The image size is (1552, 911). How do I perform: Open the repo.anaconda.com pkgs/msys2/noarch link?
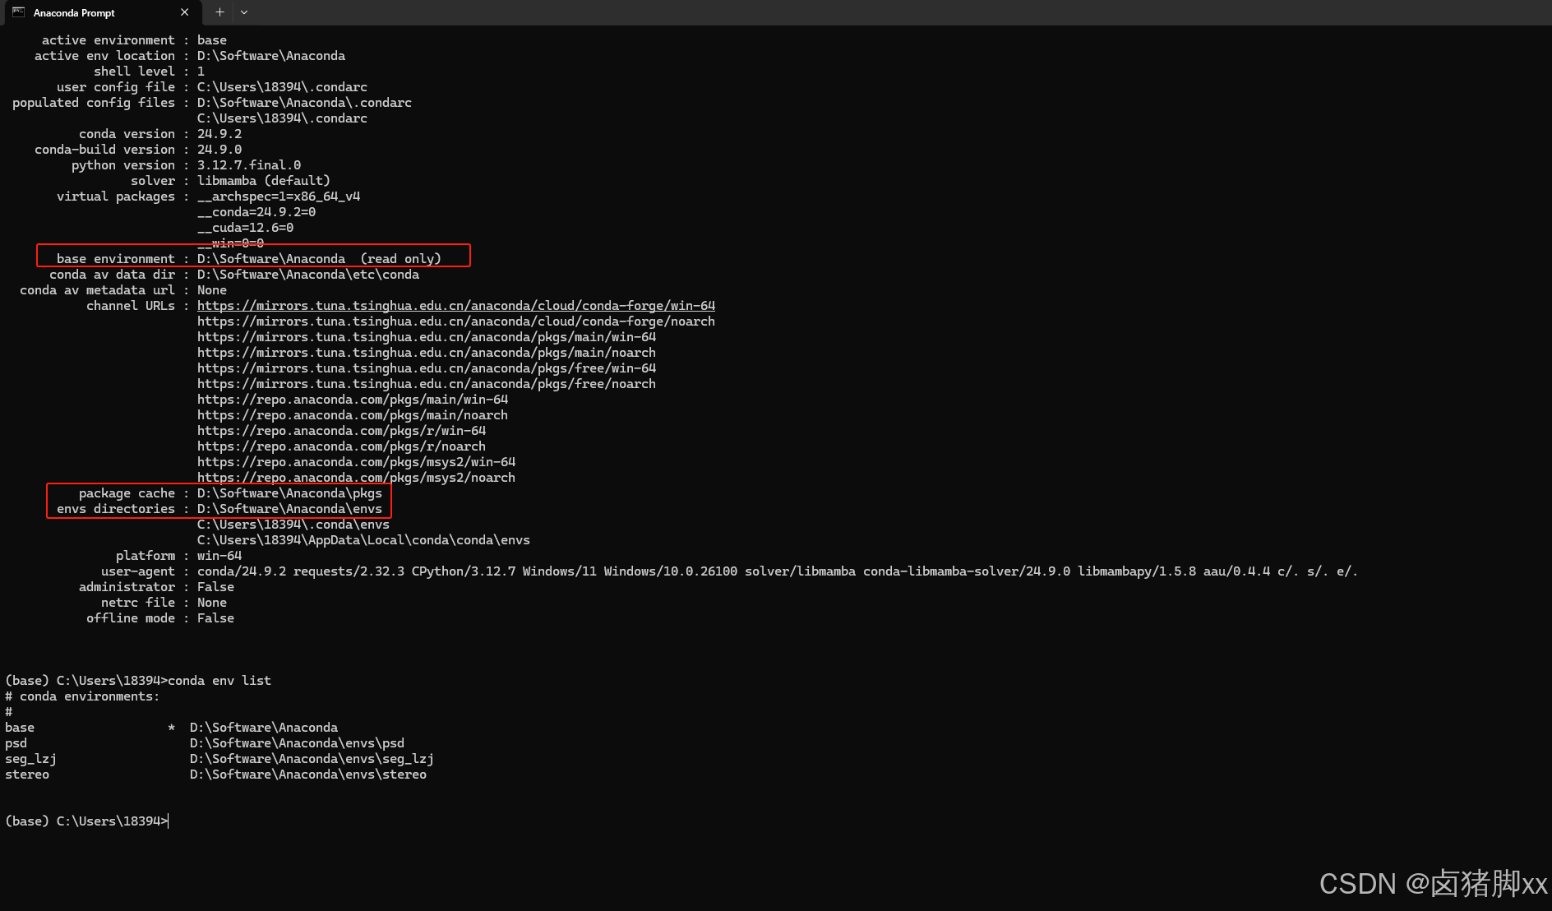point(356,477)
